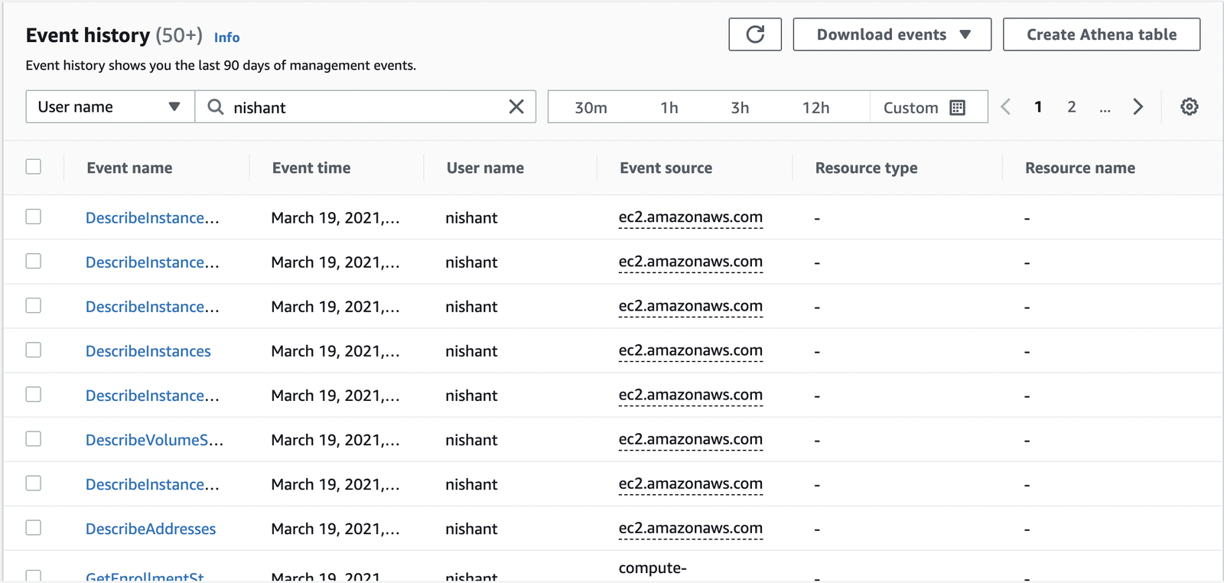Go to next page arrow

pyautogui.click(x=1138, y=107)
